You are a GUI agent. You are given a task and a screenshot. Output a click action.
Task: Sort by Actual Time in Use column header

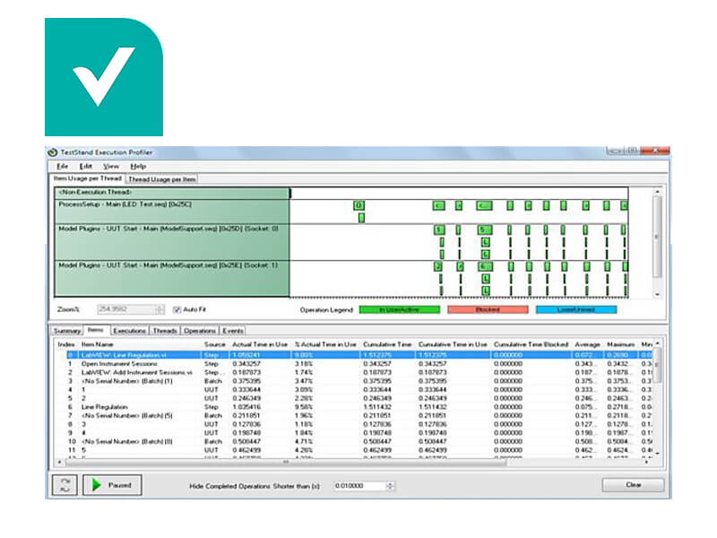point(260,344)
